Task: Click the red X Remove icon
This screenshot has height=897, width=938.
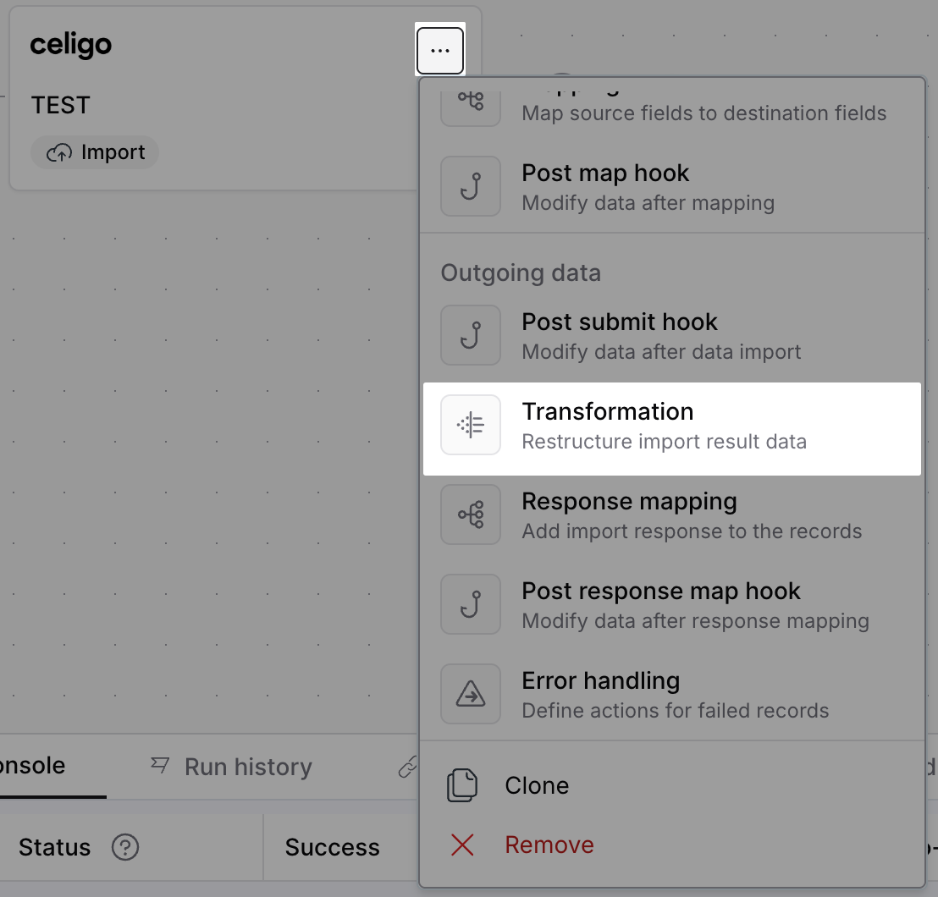Action: (462, 845)
